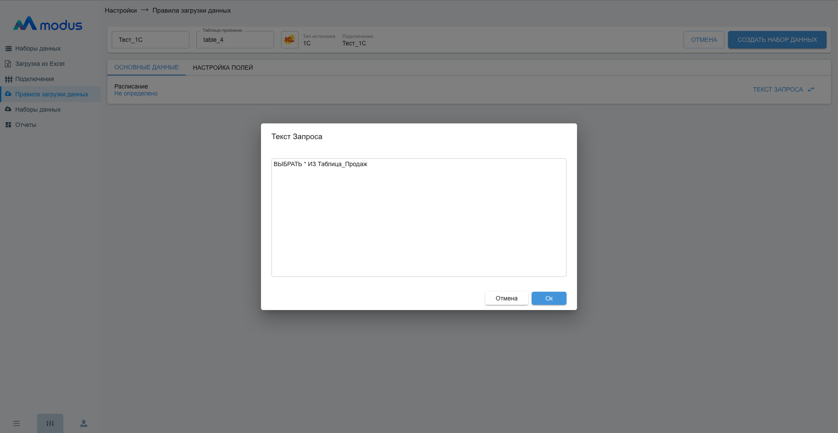Toggle the hamburger menu at bottom left
Image resolution: width=838 pixels, height=433 pixels.
[17, 423]
